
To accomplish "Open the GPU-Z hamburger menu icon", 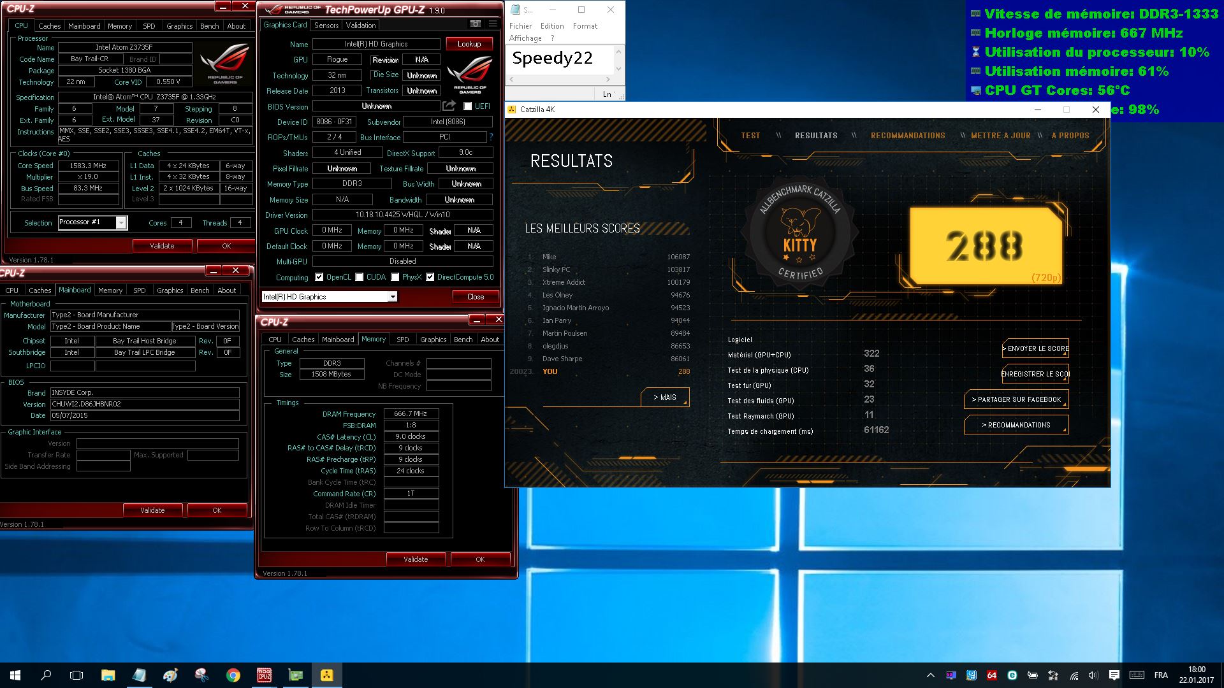I will click(493, 24).
